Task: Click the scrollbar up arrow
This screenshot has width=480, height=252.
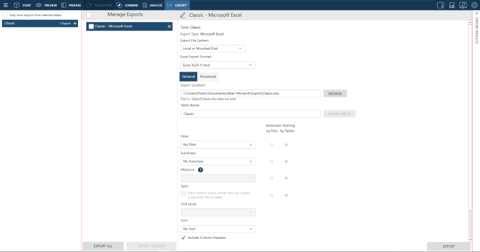Action: pyautogui.click(x=470, y=22)
